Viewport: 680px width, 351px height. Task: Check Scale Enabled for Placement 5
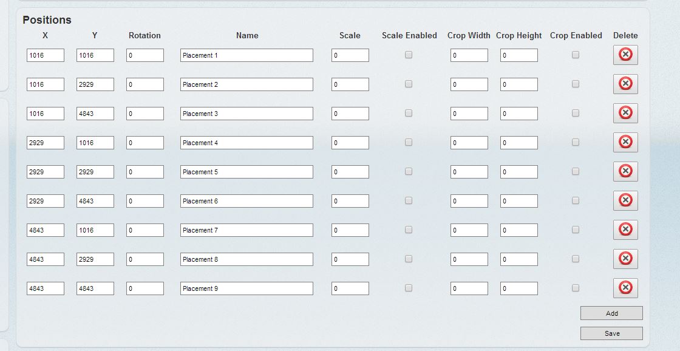point(409,171)
